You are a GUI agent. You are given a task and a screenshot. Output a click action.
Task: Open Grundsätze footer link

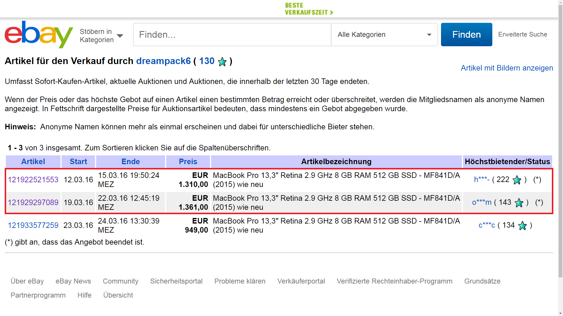(x=482, y=281)
